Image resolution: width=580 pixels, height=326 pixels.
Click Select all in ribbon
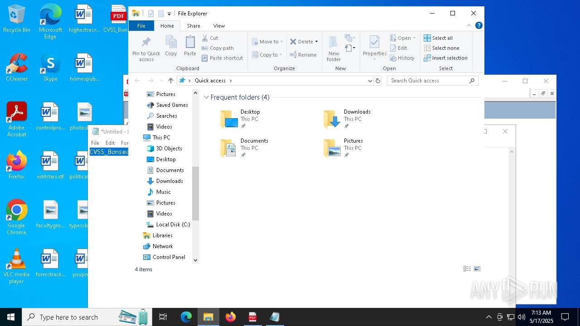(438, 38)
